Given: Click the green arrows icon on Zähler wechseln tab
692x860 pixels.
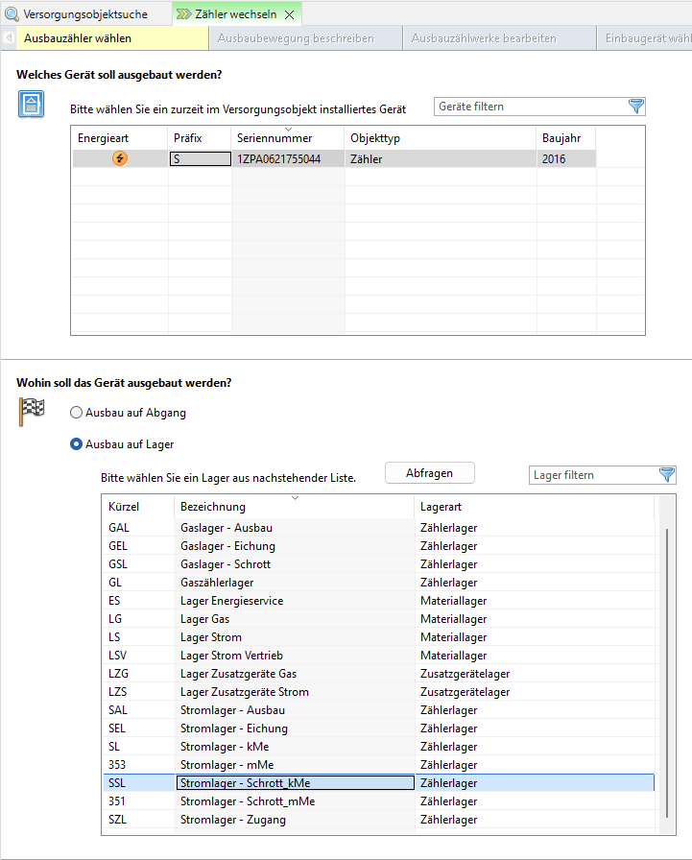Looking at the screenshot, I should pyautogui.click(x=183, y=14).
